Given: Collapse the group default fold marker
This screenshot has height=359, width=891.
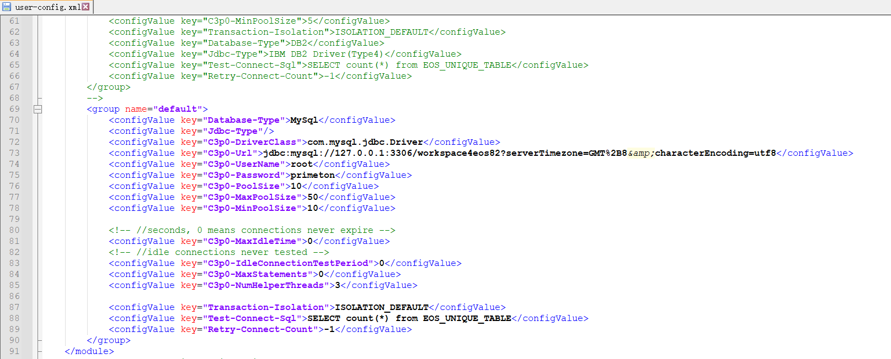Looking at the screenshot, I should 38,109.
